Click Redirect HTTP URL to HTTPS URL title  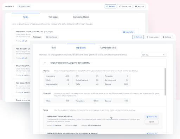[30, 32]
